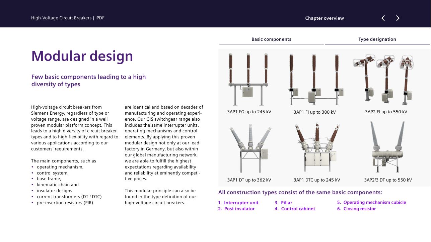Select the 3AP2 FI breaker image
This screenshot has height=242, width=431.
(384, 80)
